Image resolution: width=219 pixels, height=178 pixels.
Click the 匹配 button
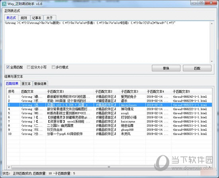tap(197, 68)
